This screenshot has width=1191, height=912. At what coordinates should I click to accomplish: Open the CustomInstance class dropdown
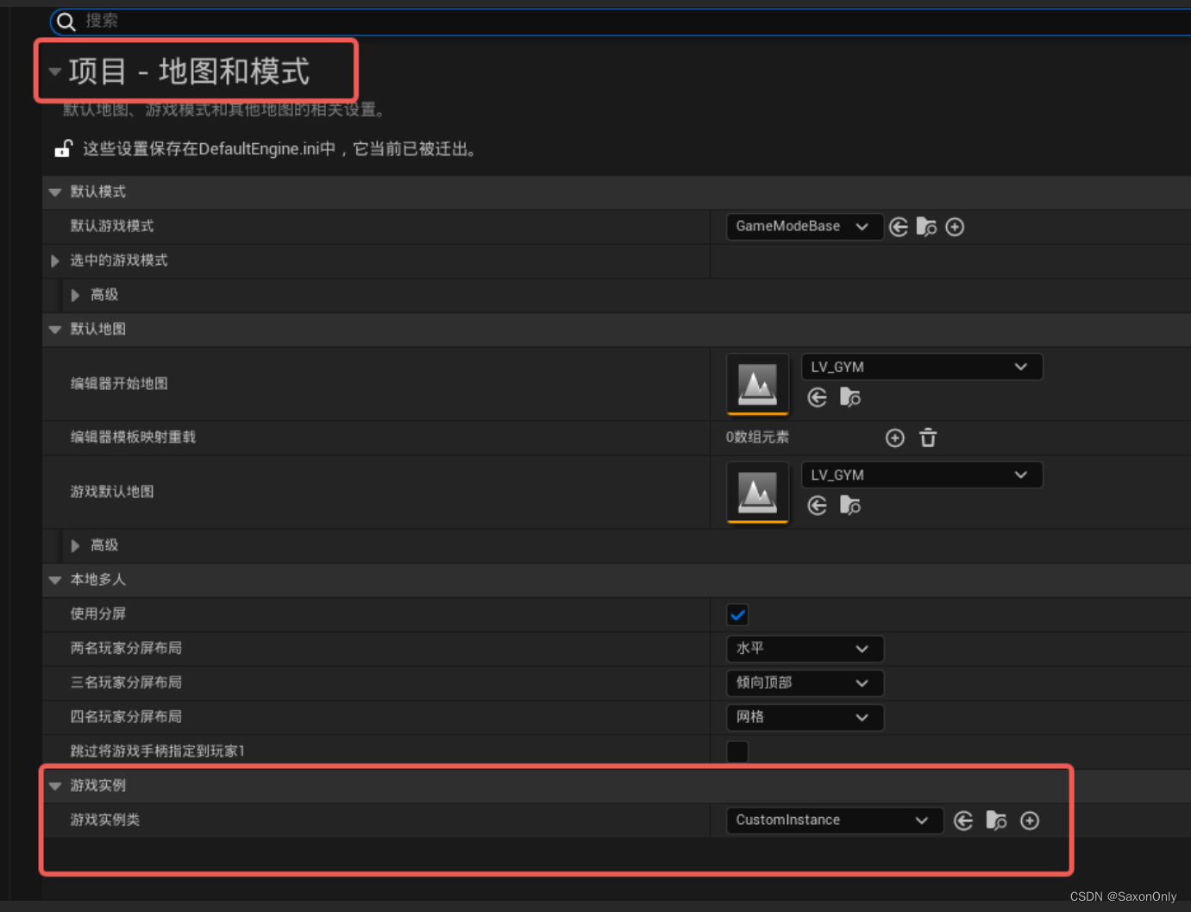pyautogui.click(x=833, y=821)
